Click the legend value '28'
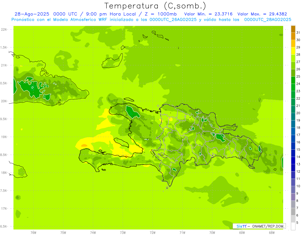Viewport: 305px width, 236px height. coord(298,54)
